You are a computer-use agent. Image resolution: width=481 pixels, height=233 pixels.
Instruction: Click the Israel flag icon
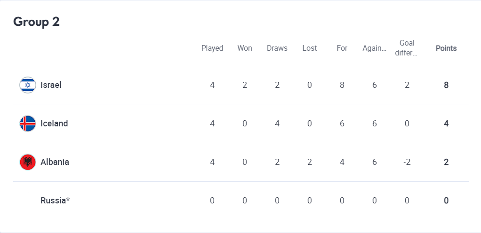coord(28,85)
